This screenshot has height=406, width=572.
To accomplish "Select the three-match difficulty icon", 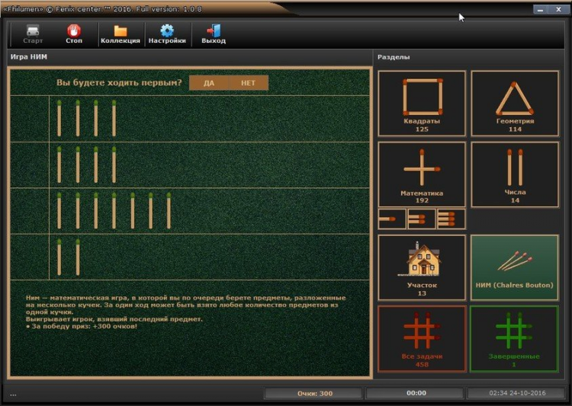I will tap(451, 219).
